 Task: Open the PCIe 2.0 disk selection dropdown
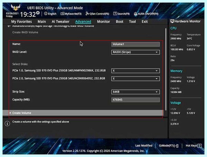(x=136, y=78)
